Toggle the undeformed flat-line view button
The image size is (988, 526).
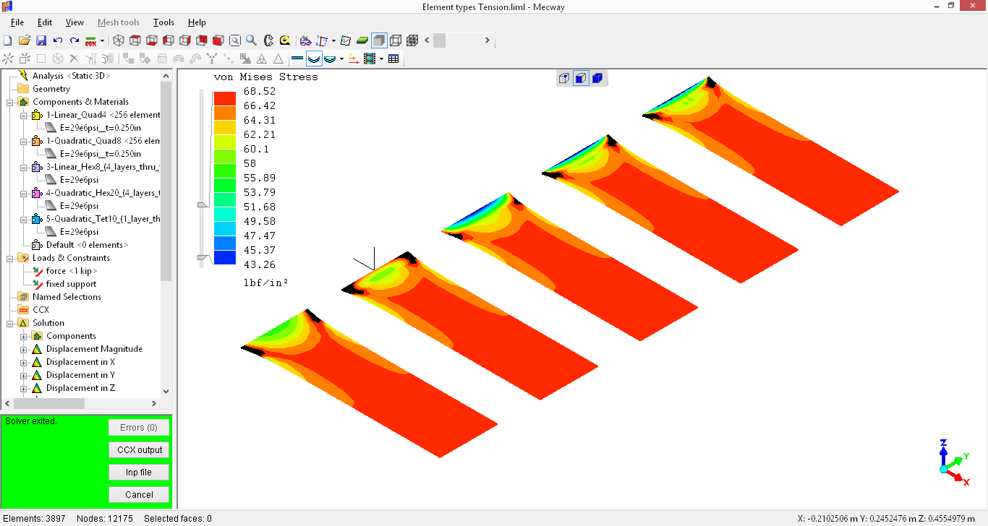[297, 59]
